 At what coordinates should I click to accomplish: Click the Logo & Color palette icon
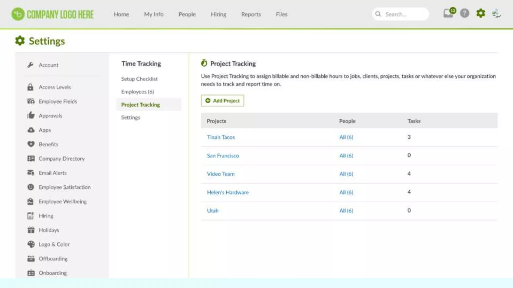coord(31,244)
